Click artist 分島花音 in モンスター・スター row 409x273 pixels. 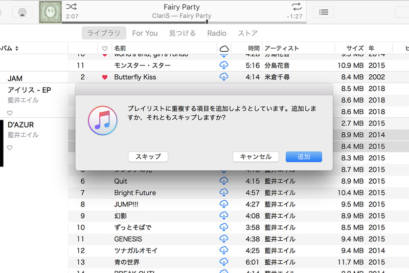(x=277, y=66)
